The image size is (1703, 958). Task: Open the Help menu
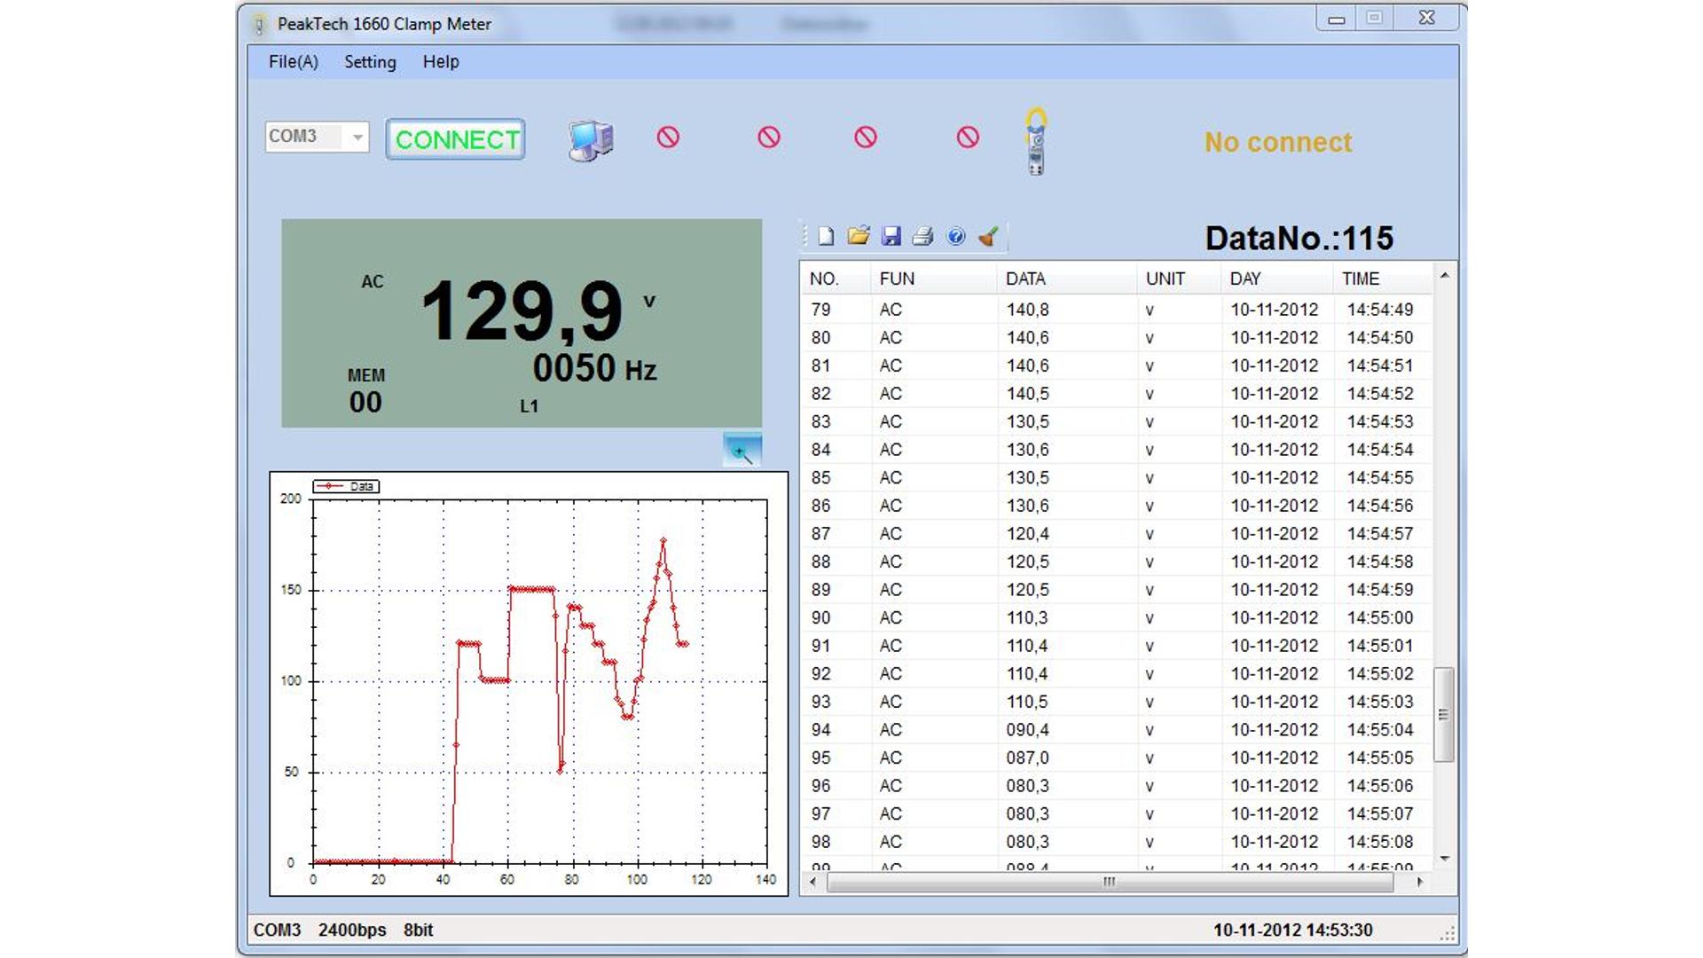pos(441,62)
